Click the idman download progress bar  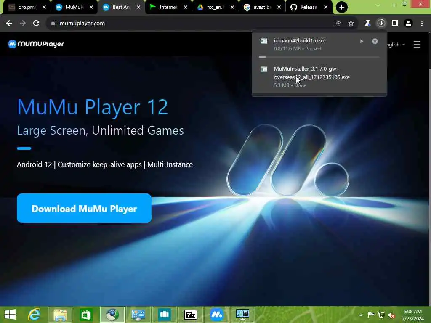[x=319, y=57]
